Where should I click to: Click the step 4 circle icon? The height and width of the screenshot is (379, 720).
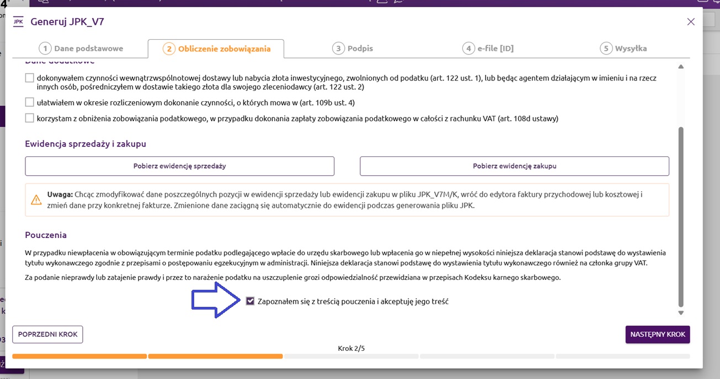tap(468, 48)
